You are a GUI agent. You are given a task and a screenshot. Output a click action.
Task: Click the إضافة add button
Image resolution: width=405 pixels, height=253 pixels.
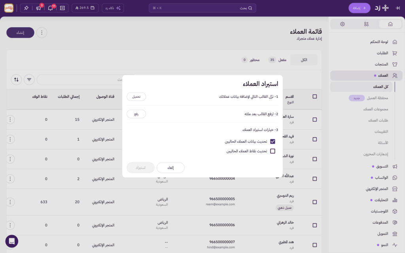click(359, 8)
